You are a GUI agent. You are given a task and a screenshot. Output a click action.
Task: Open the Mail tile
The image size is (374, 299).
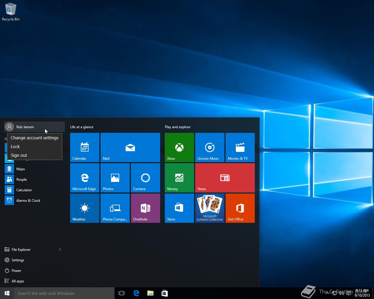[130, 147]
